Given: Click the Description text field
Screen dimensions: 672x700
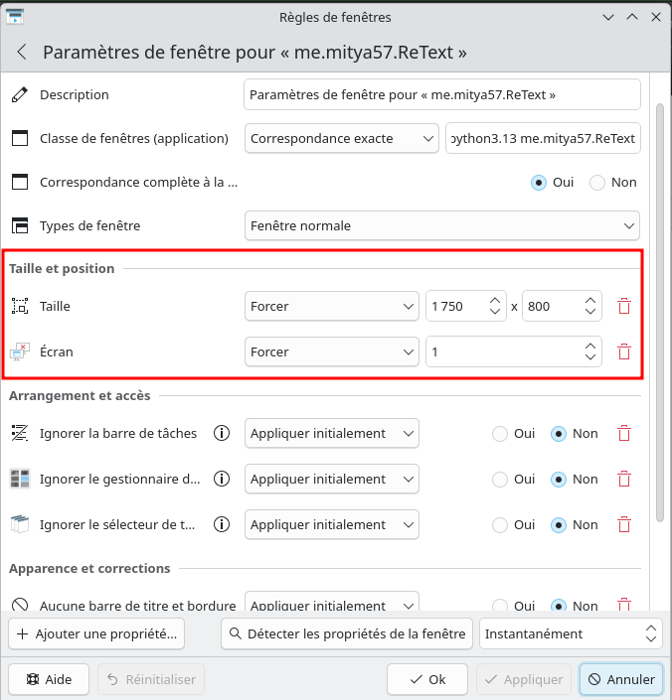Looking at the screenshot, I should (441, 95).
